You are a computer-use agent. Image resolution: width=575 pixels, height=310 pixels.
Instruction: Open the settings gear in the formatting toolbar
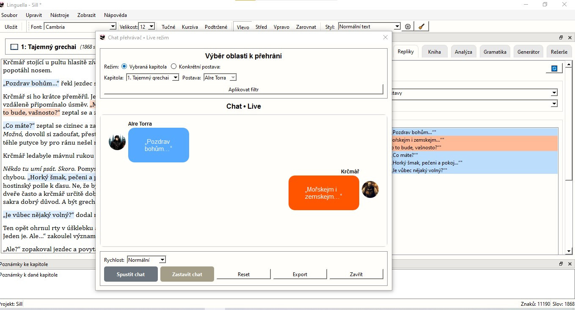click(408, 27)
